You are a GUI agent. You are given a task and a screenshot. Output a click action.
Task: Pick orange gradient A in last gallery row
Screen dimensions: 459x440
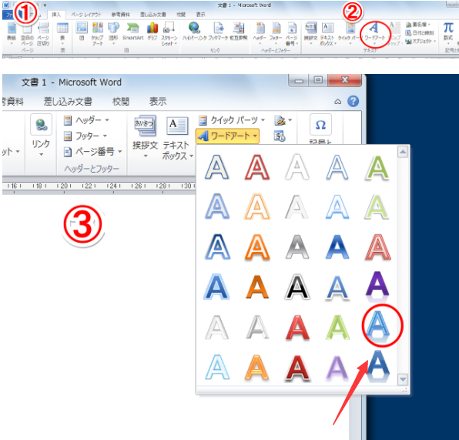(257, 368)
